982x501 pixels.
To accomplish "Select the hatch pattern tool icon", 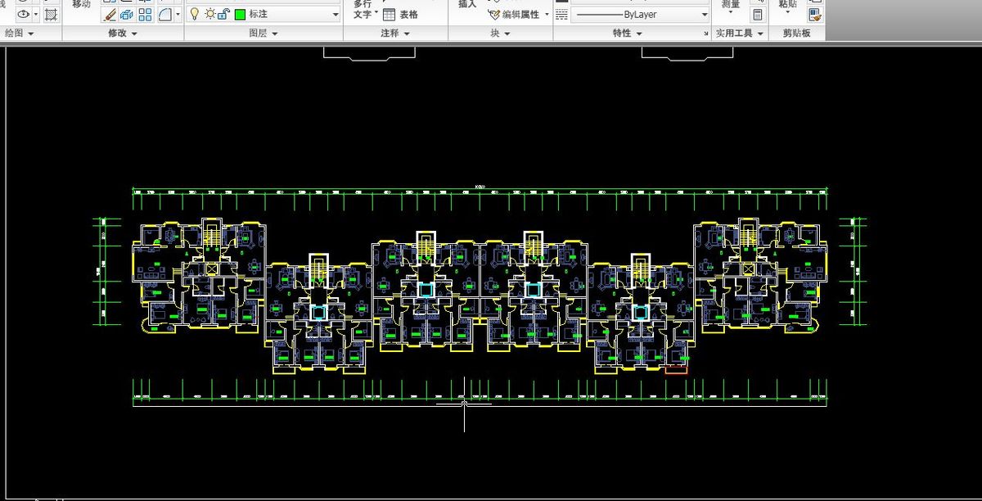I will [x=51, y=14].
